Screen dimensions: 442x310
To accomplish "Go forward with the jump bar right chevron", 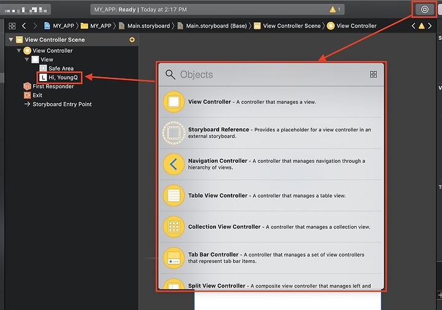I will 35,26.
